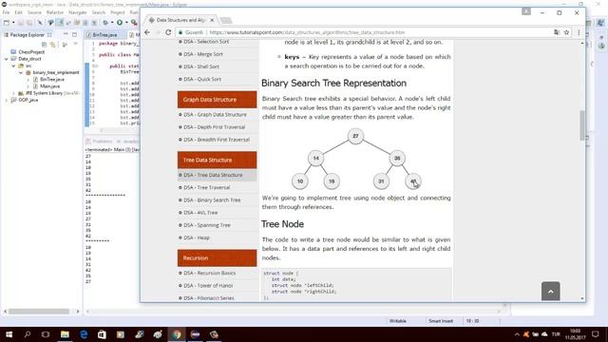Open Eclipse Edit menu
Image resolution: width=608 pixels, height=342 pixels.
pyautogui.click(x=18, y=12)
